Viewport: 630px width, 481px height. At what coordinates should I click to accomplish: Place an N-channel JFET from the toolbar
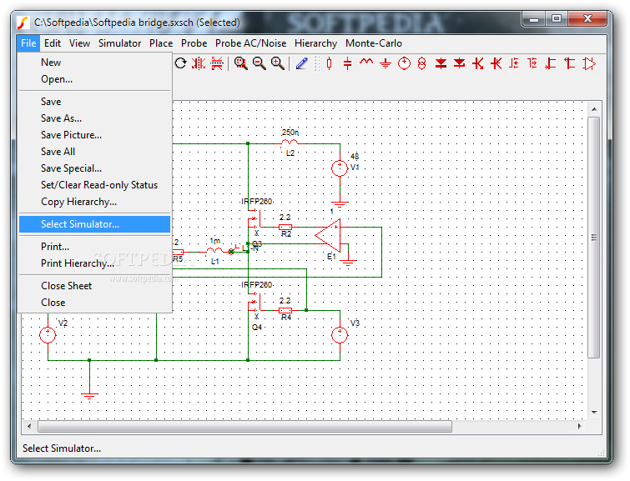tap(551, 63)
